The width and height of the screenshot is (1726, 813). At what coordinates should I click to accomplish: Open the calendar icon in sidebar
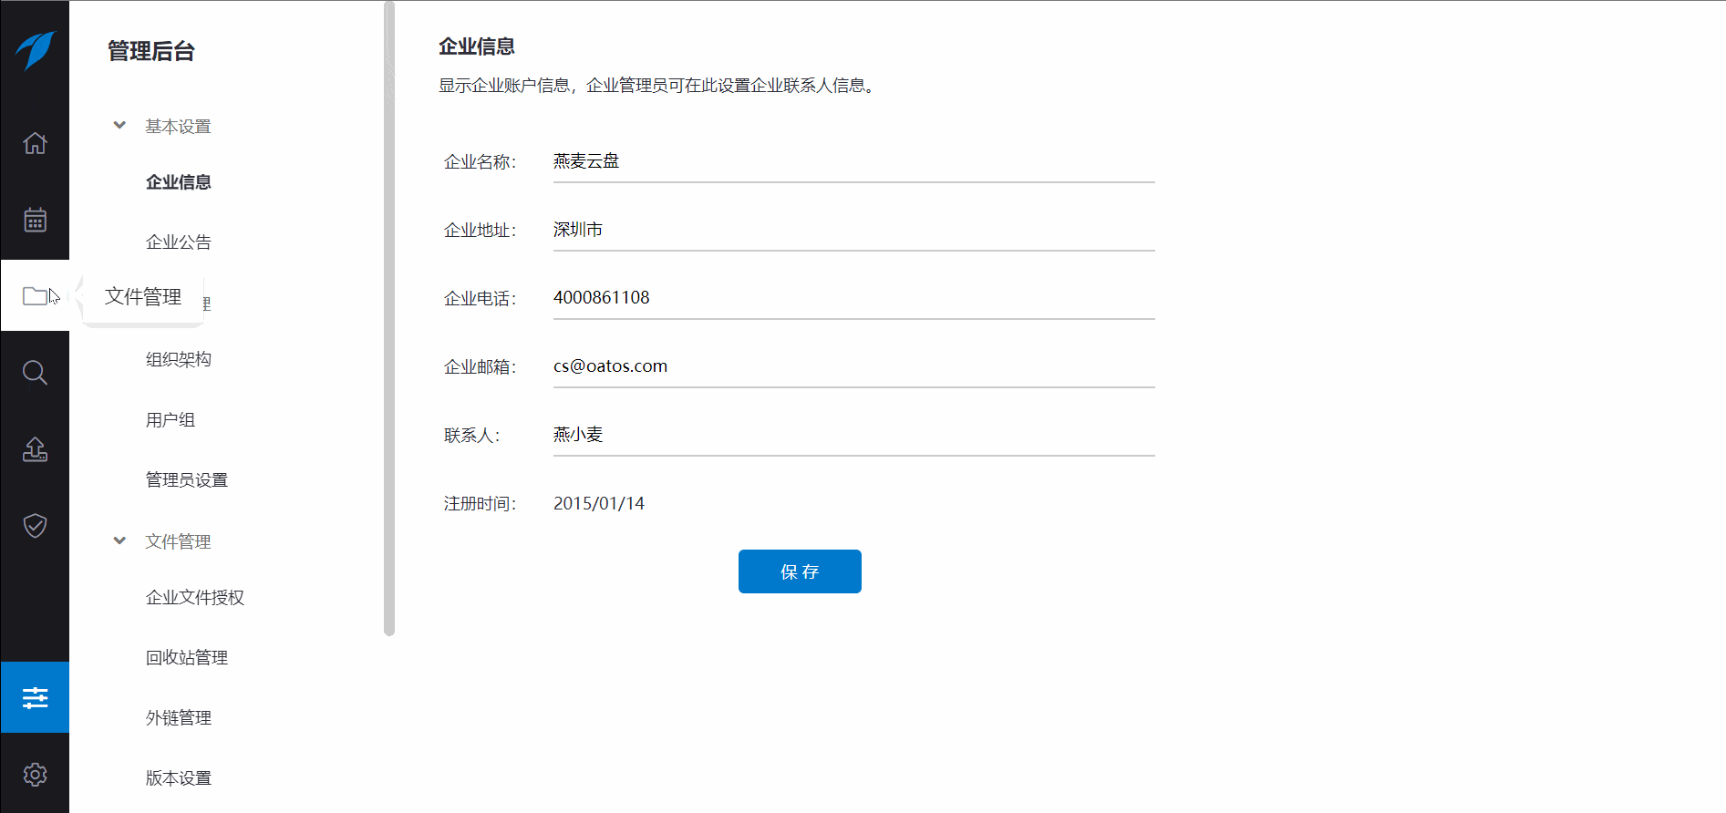35,220
